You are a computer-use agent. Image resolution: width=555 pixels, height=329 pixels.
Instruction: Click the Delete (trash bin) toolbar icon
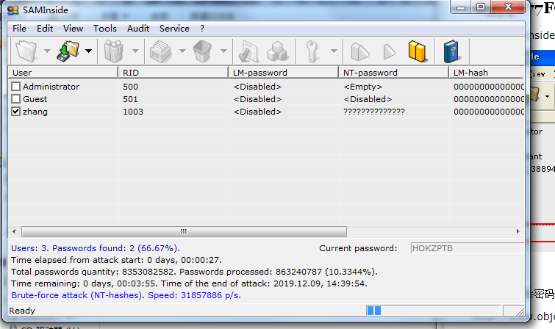[x=202, y=51]
